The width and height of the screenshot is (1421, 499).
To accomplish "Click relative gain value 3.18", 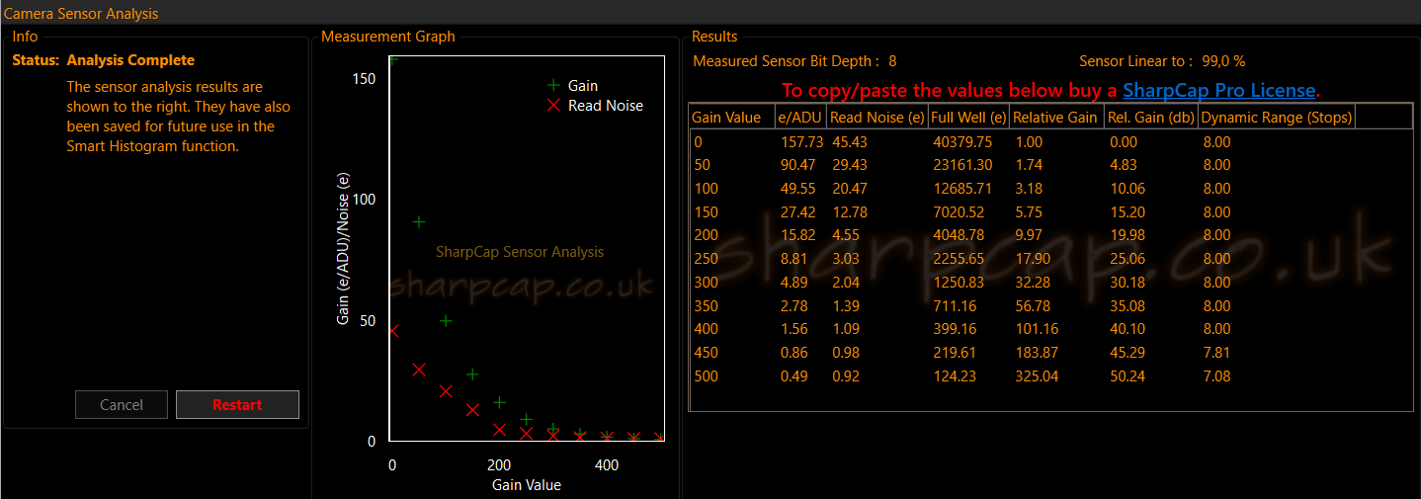I will (1029, 189).
